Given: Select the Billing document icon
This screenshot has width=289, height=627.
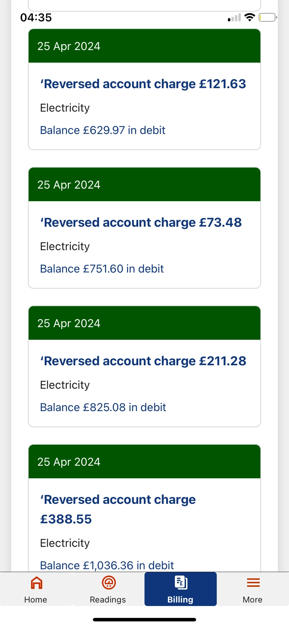Looking at the screenshot, I should pyautogui.click(x=181, y=583).
